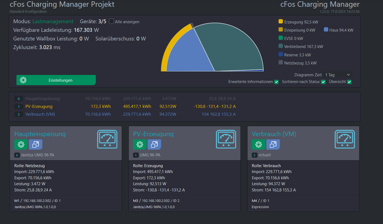383x224 pixels.
Task: Open settings gear on Haupteinspeisung card
Action: pos(21,144)
